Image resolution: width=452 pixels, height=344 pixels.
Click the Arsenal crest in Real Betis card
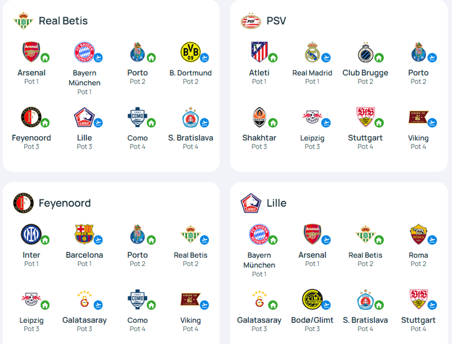[x=31, y=52]
